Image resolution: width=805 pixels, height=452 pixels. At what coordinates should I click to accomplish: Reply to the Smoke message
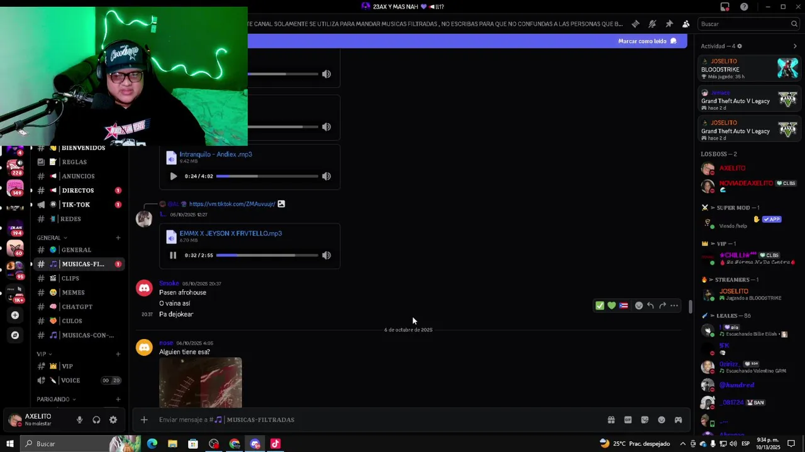650,306
